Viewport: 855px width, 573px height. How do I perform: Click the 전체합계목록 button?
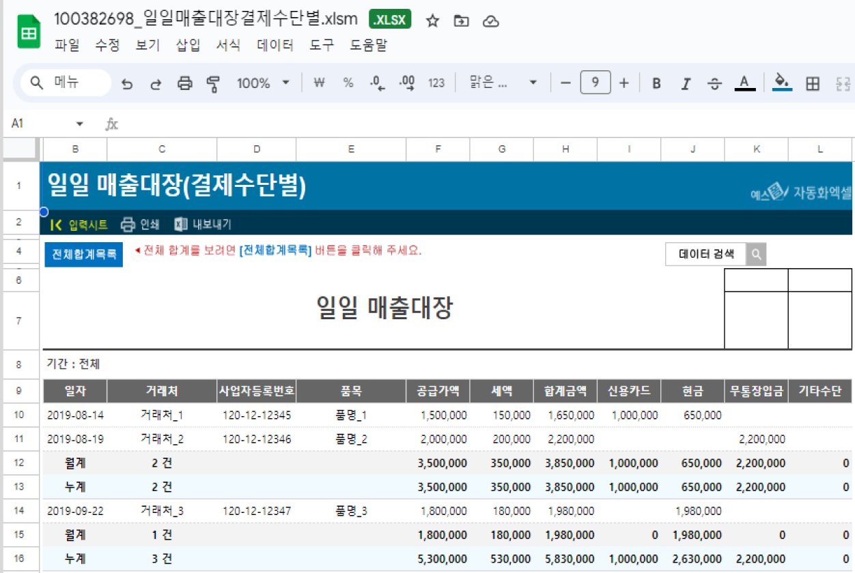click(84, 254)
